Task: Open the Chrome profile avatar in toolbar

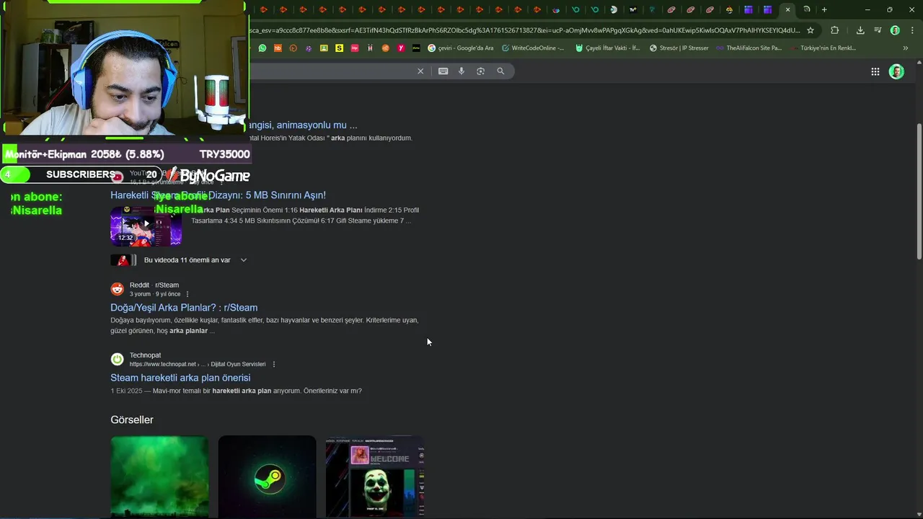Action: point(895,30)
